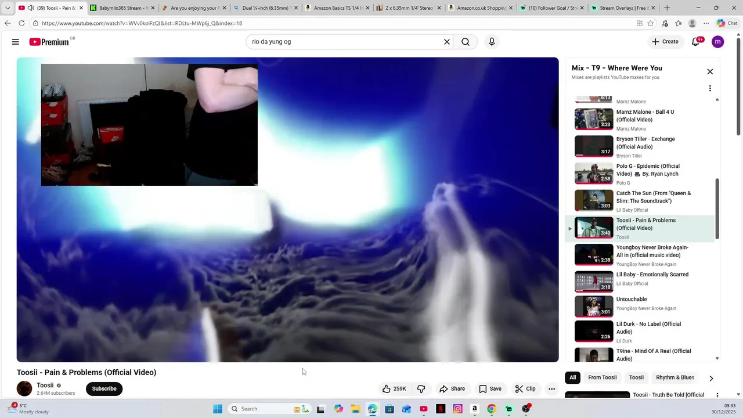Play Catch The Sun by Lil Baby

[640, 201]
